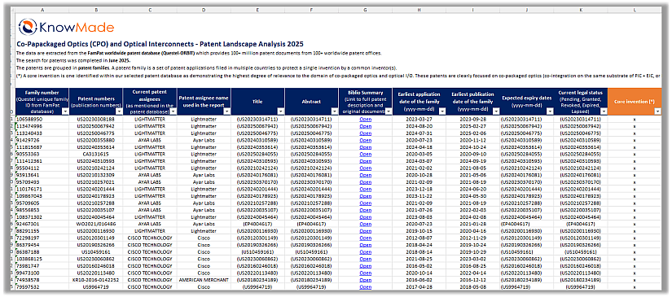Select AMERICAN MERCHANT assignee name cell

204,280
